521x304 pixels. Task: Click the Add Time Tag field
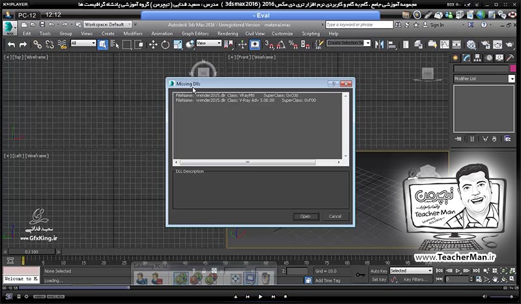[x=328, y=281]
